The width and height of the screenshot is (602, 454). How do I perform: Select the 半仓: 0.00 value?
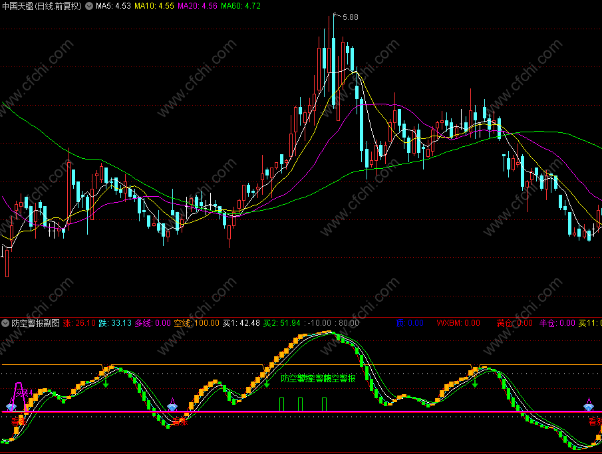pos(557,323)
